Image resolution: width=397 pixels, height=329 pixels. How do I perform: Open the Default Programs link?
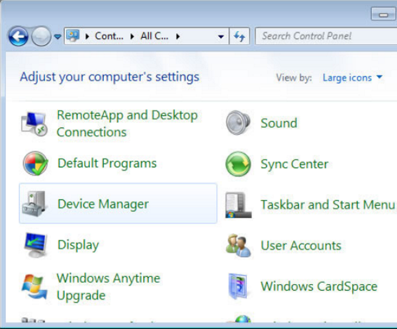point(107,163)
